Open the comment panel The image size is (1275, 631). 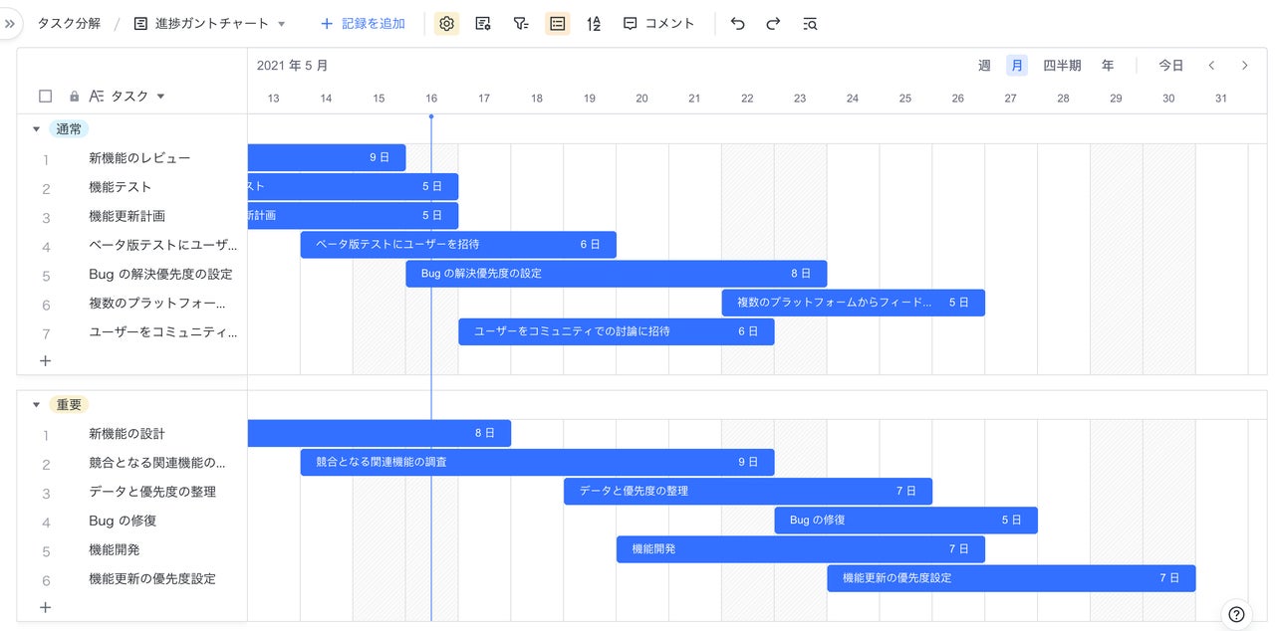[x=658, y=23]
